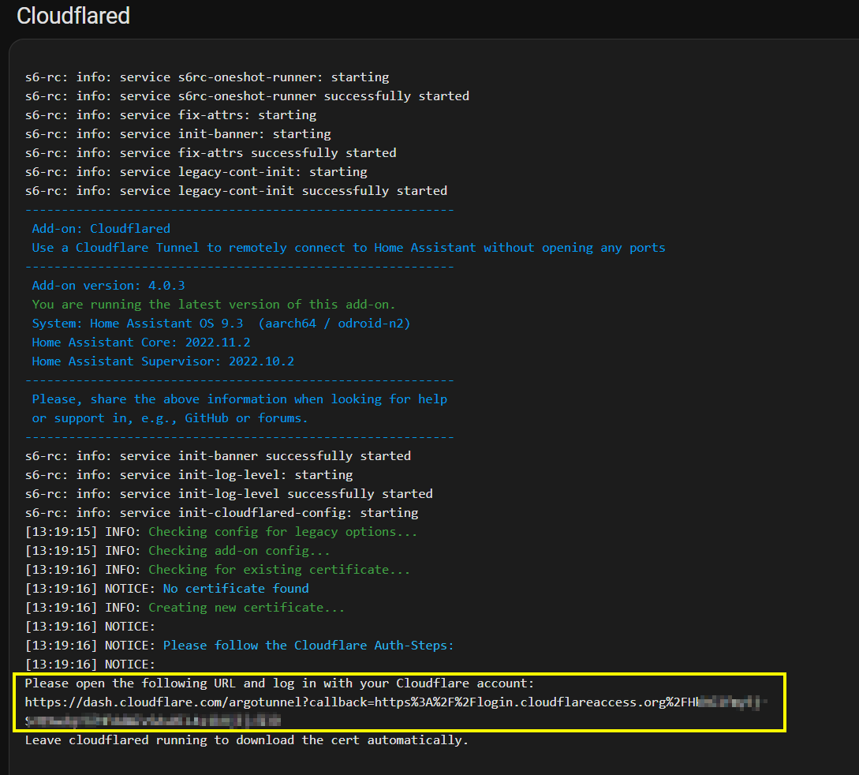This screenshot has width=859, height=775.
Task: Click 'Please open the following URL' line
Action: click(279, 683)
